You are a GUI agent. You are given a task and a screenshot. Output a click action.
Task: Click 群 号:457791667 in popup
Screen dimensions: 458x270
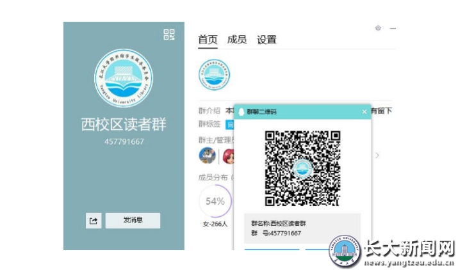click(276, 234)
